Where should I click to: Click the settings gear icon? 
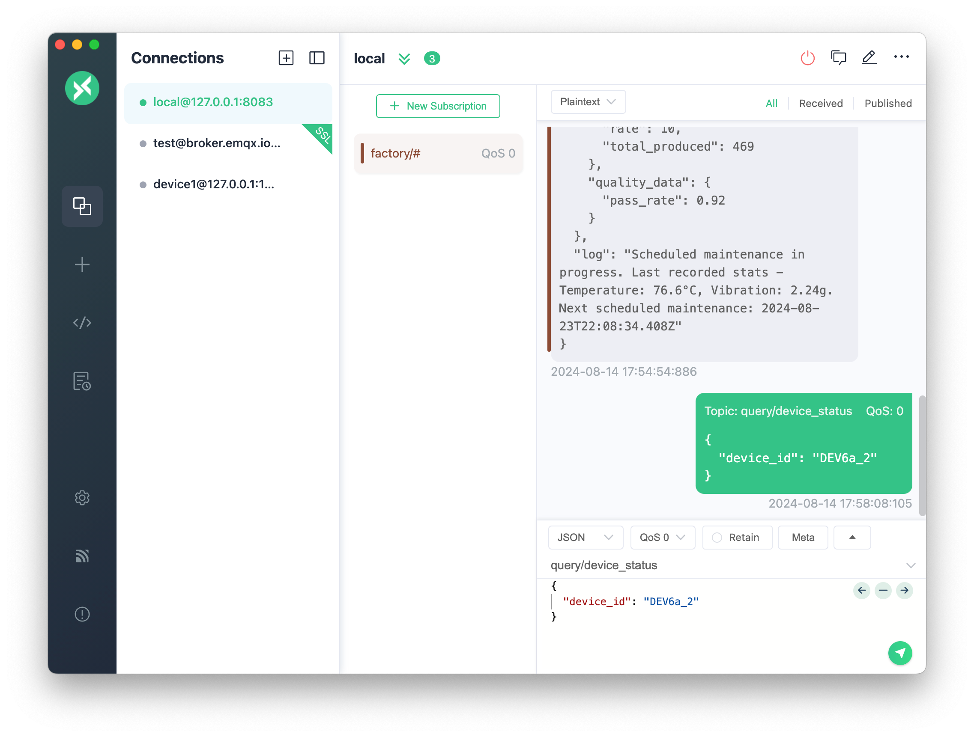coord(83,497)
